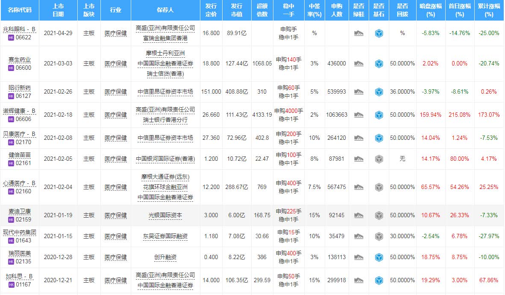
Task: Open sponsor link 光银国际资本
Action: click(165, 215)
